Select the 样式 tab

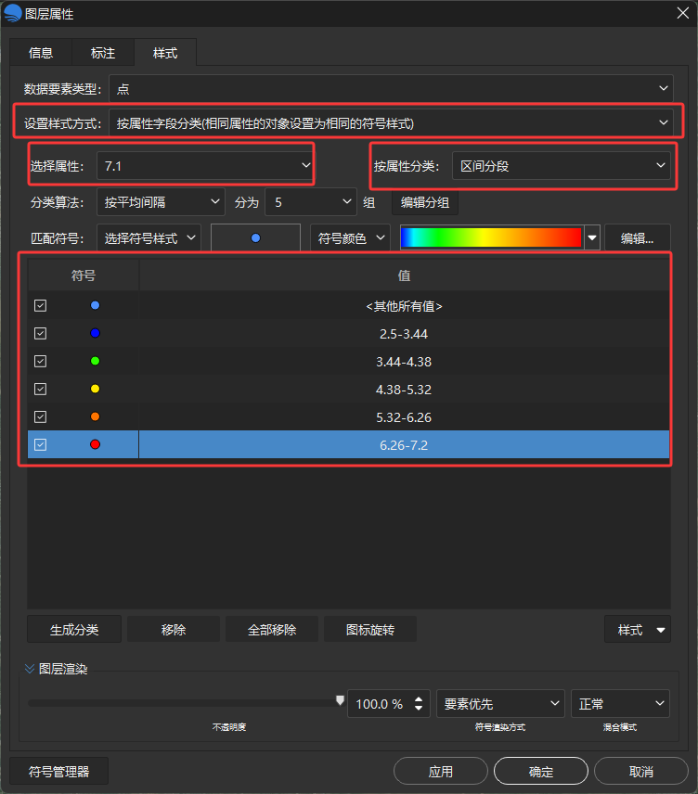pos(165,53)
